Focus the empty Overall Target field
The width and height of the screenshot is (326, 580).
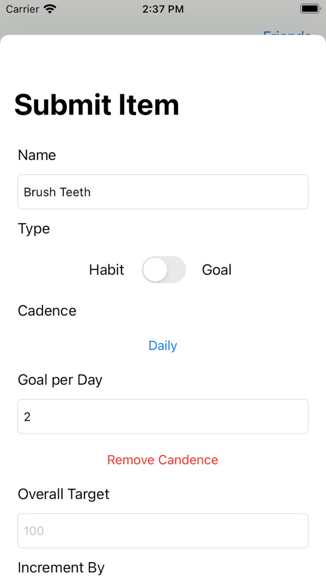pos(163,531)
